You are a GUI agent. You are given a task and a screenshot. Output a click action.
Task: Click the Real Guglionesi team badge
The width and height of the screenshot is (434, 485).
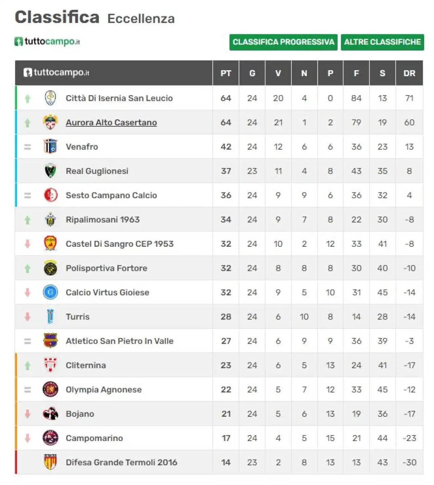coord(50,171)
